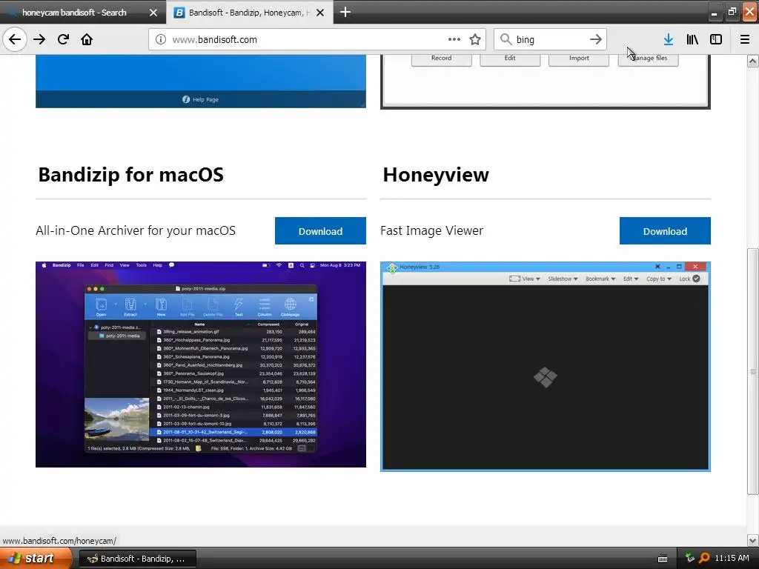Focus the bing search box
This screenshot has width=759, height=569.
coord(549,40)
